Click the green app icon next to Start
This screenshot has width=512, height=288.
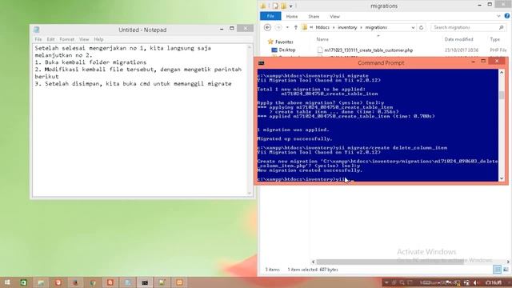(23, 282)
